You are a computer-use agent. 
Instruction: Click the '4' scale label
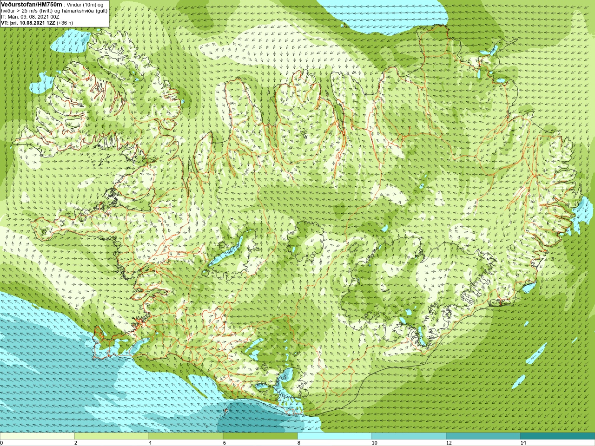pyautogui.click(x=150, y=443)
